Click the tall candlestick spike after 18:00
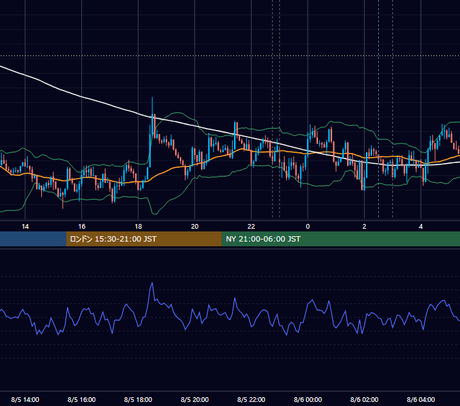Viewport: 460px width, 406px height. [152, 117]
